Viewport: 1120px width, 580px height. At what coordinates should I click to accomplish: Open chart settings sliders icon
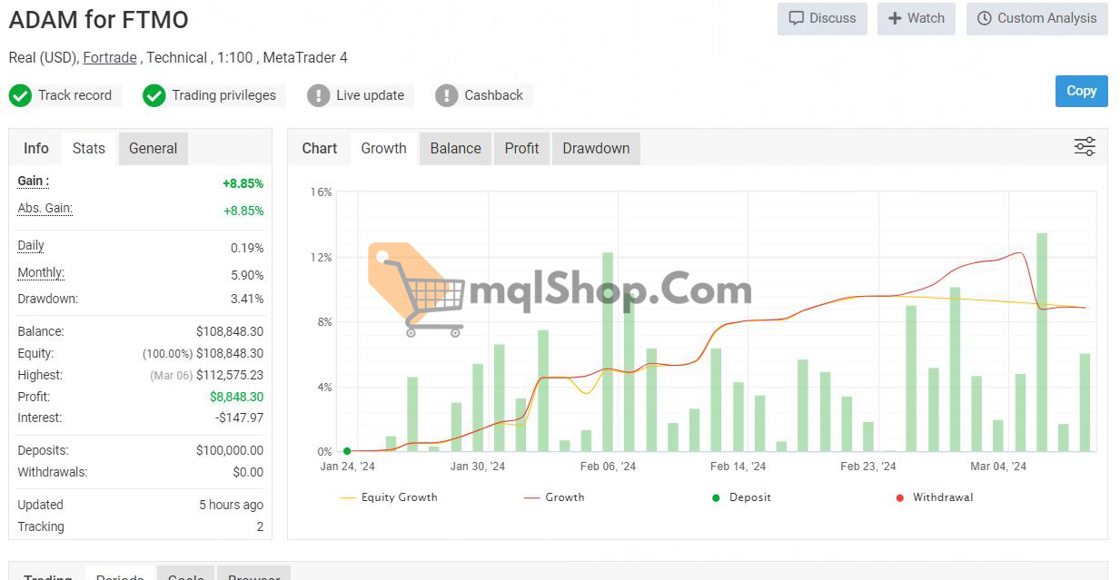pyautogui.click(x=1085, y=147)
